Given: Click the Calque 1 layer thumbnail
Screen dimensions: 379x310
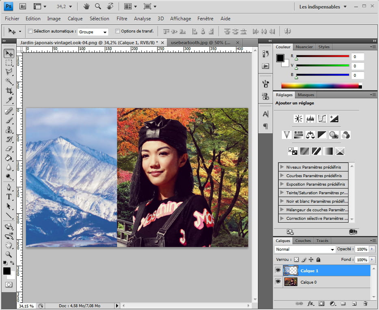Looking at the screenshot, I should [291, 271].
